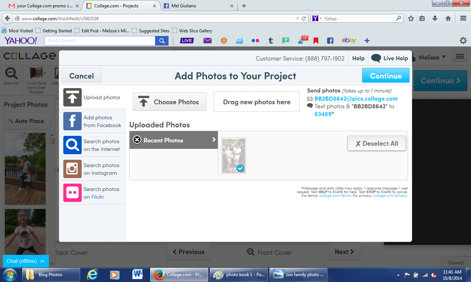Screen dimensions: 471x282
Task: Open the Live Help chat bubble
Action: point(376,58)
